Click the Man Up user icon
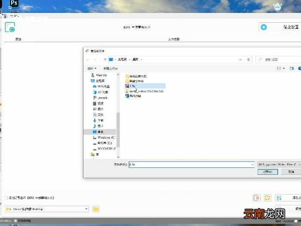The width and height of the screenshot is (301, 226). (93, 75)
